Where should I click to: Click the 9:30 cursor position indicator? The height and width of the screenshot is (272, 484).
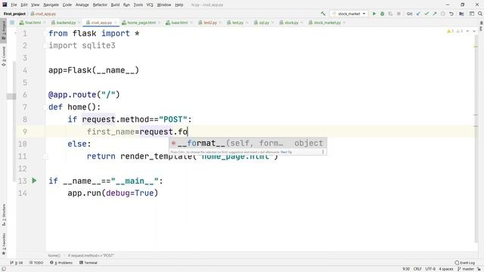point(406,269)
